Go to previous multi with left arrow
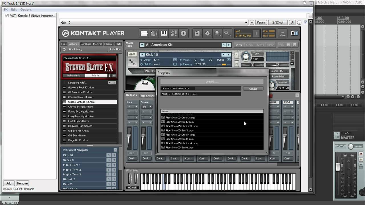 point(224,45)
